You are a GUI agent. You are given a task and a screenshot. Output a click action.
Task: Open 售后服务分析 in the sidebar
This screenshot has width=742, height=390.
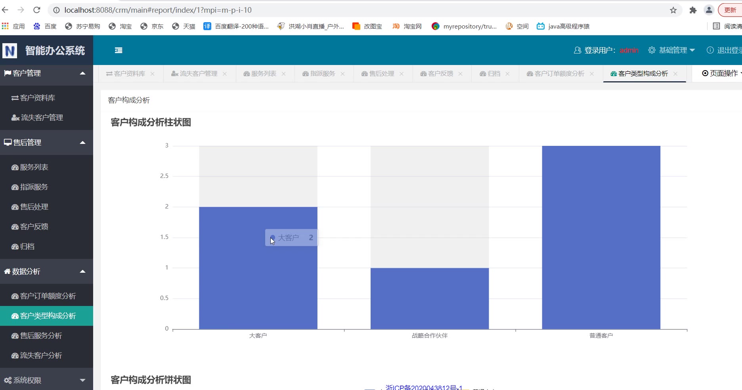[x=41, y=336]
